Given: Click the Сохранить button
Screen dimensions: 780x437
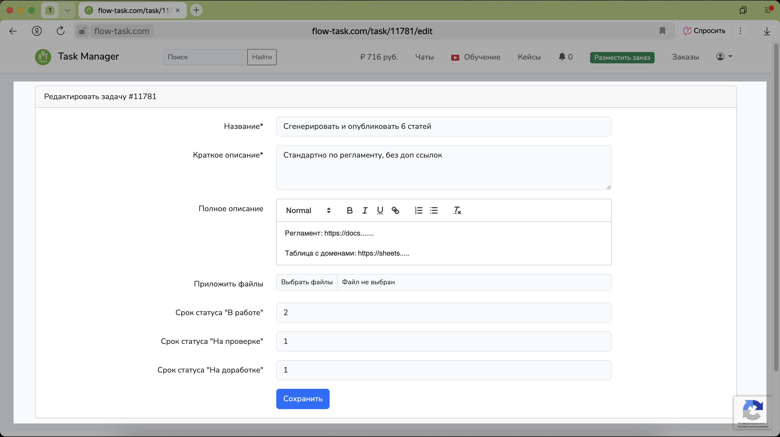Looking at the screenshot, I should (x=303, y=399).
